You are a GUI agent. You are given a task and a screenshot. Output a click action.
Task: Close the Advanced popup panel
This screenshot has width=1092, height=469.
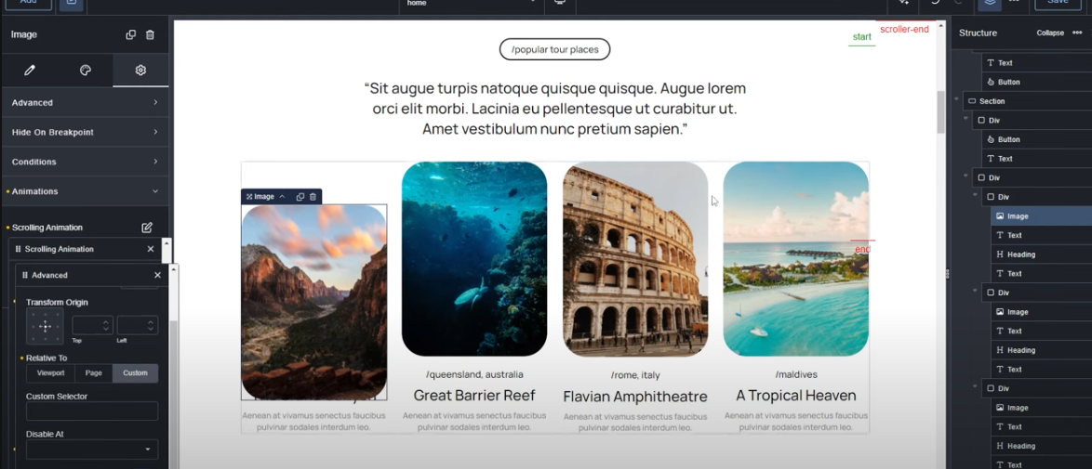(157, 275)
